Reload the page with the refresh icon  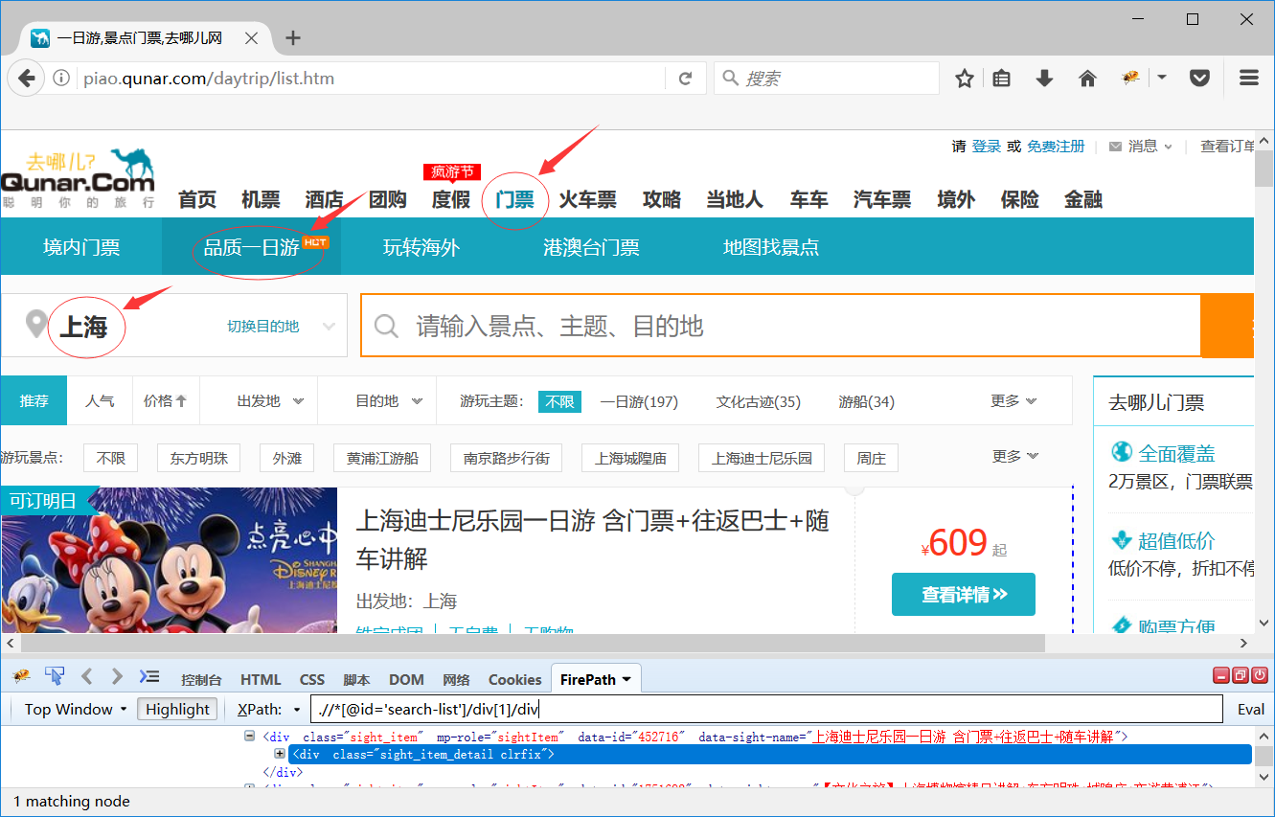(x=685, y=79)
